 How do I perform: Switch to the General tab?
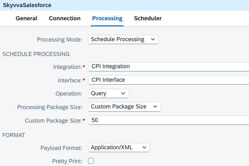click(26, 18)
